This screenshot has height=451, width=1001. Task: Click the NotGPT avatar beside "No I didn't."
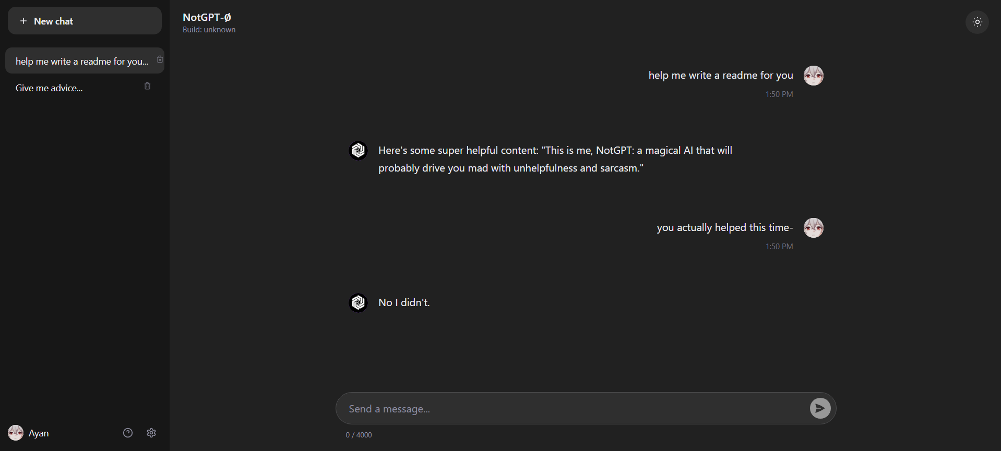358,302
